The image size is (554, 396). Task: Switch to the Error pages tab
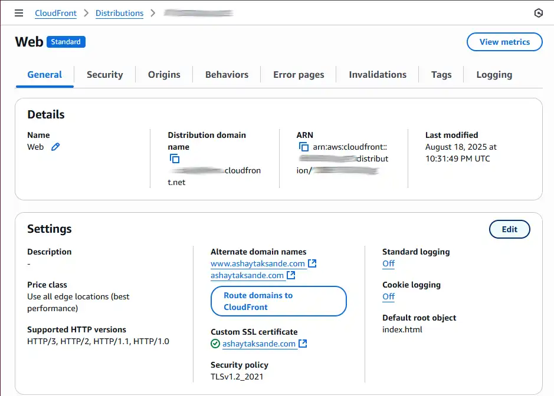coord(299,75)
